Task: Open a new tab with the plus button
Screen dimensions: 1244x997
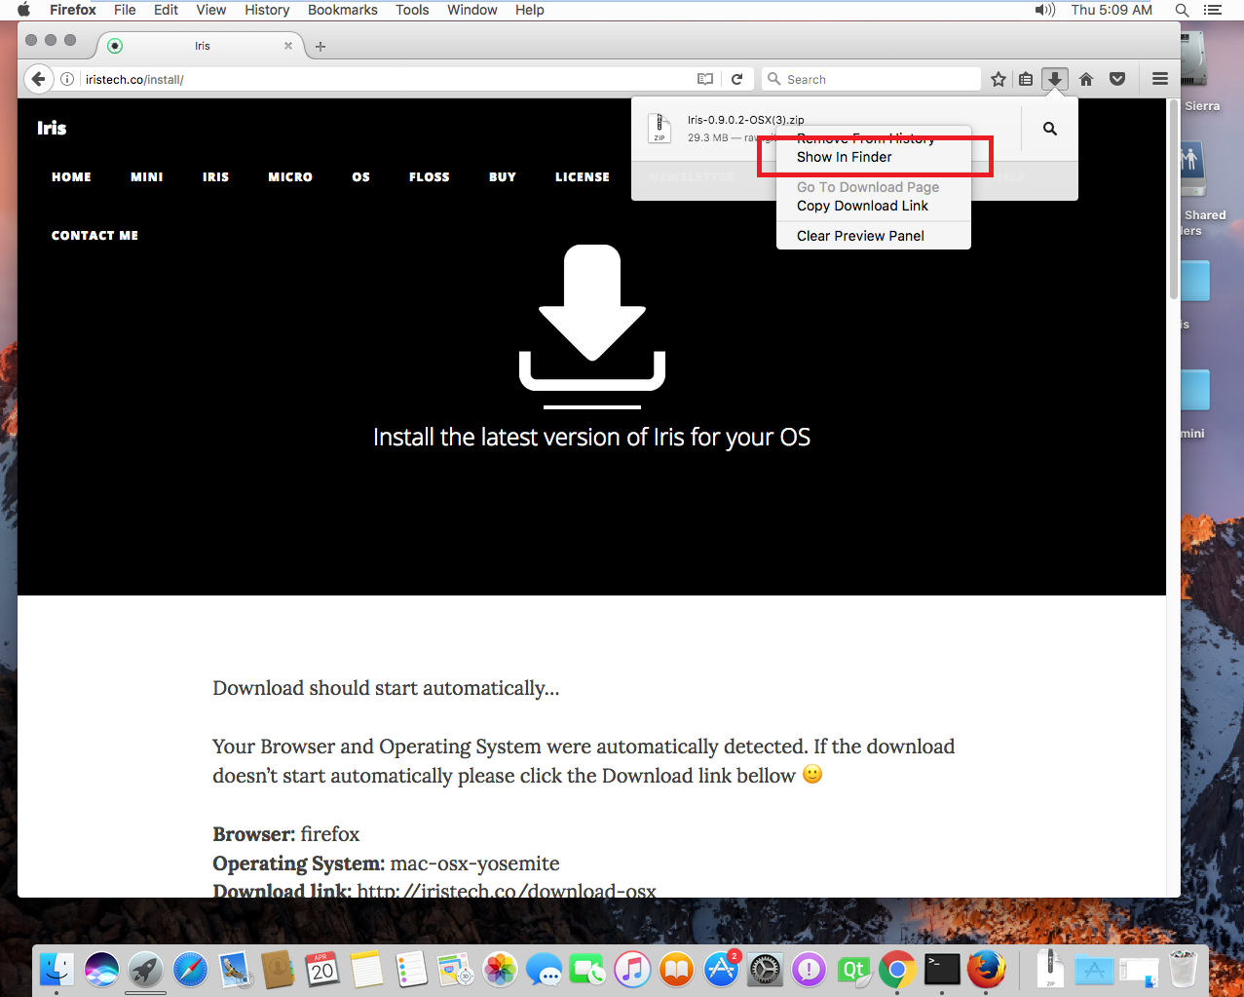Action: coord(320,46)
